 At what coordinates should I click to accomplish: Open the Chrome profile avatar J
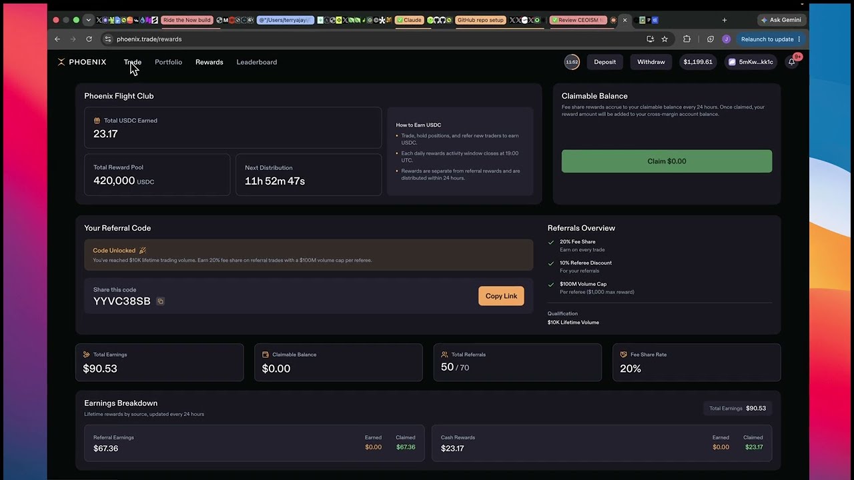[726, 39]
